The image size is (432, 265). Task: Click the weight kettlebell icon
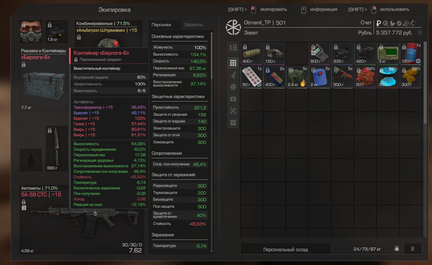tap(397, 249)
